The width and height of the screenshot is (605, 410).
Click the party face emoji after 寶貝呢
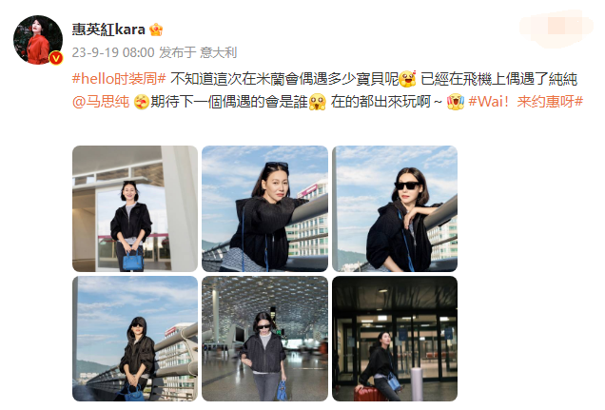[408, 79]
